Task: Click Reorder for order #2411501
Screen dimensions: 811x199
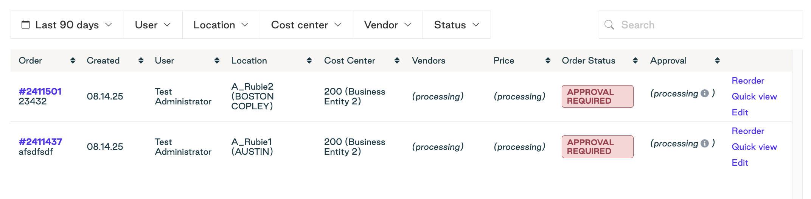Action: (748, 81)
